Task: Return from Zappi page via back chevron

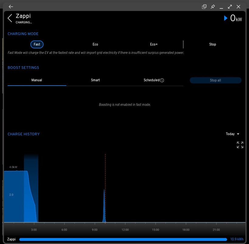Action: click(10, 18)
